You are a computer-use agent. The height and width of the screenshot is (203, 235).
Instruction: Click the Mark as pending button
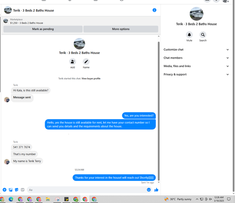(x=43, y=29)
